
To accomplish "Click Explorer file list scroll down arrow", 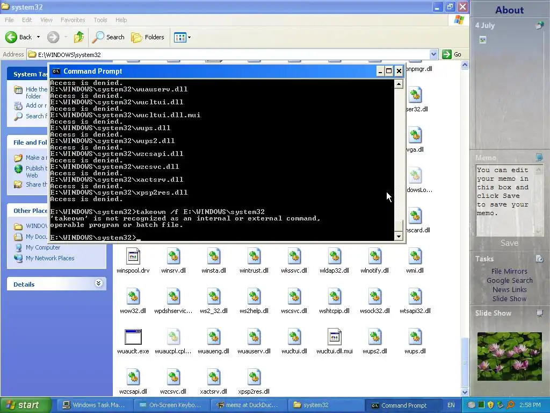I will (x=465, y=392).
